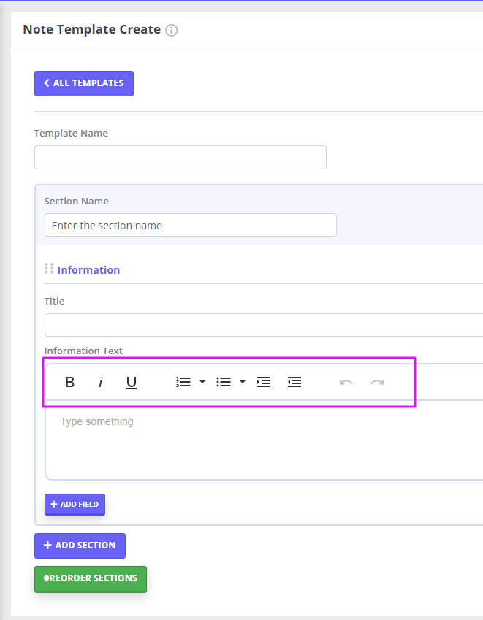Insert a numbered list

click(183, 382)
